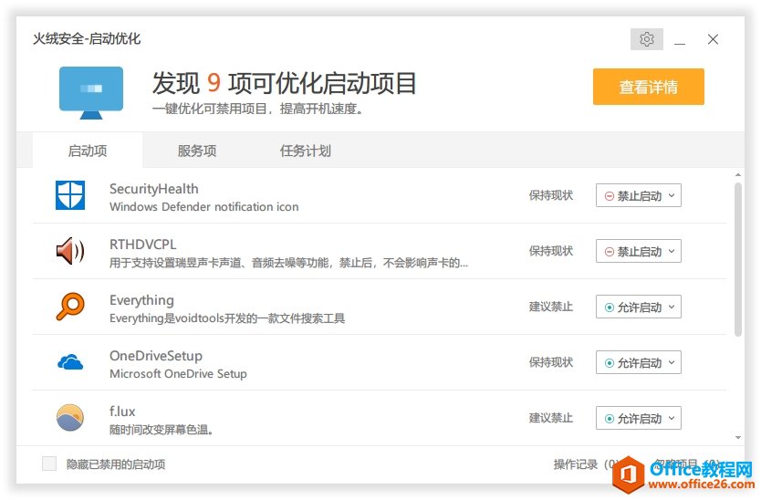Select the Everything item name
The width and height of the screenshot is (761, 500).
pyautogui.click(x=141, y=300)
